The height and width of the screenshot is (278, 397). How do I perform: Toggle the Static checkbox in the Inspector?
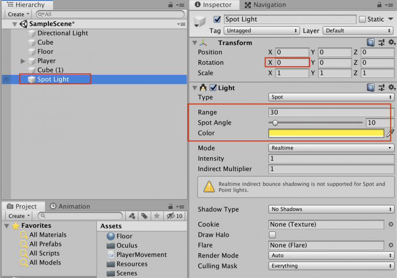(x=364, y=19)
